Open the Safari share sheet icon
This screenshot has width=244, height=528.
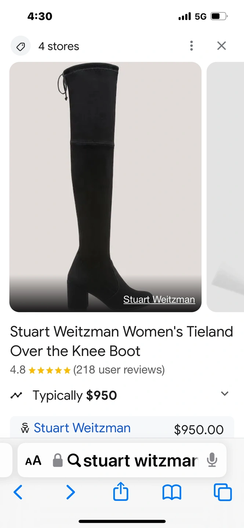coord(121,491)
